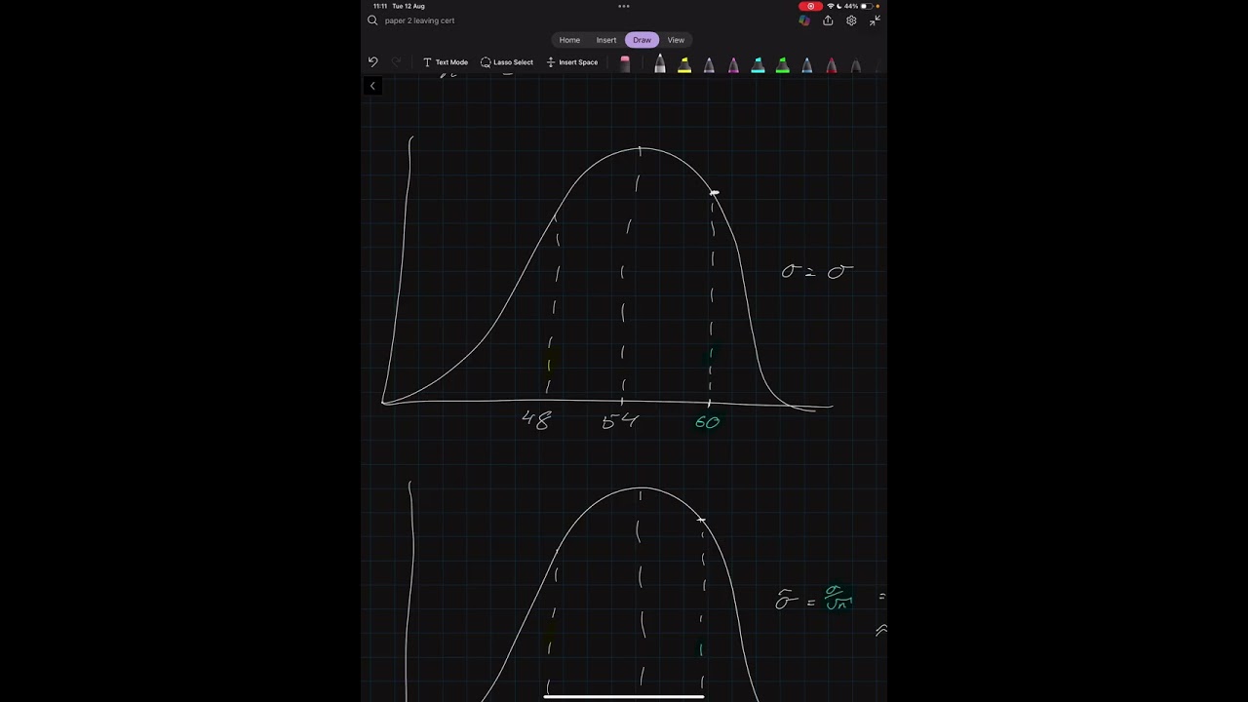Select the light blue pen
Image resolution: width=1248 pixels, height=702 pixels.
coord(806,64)
